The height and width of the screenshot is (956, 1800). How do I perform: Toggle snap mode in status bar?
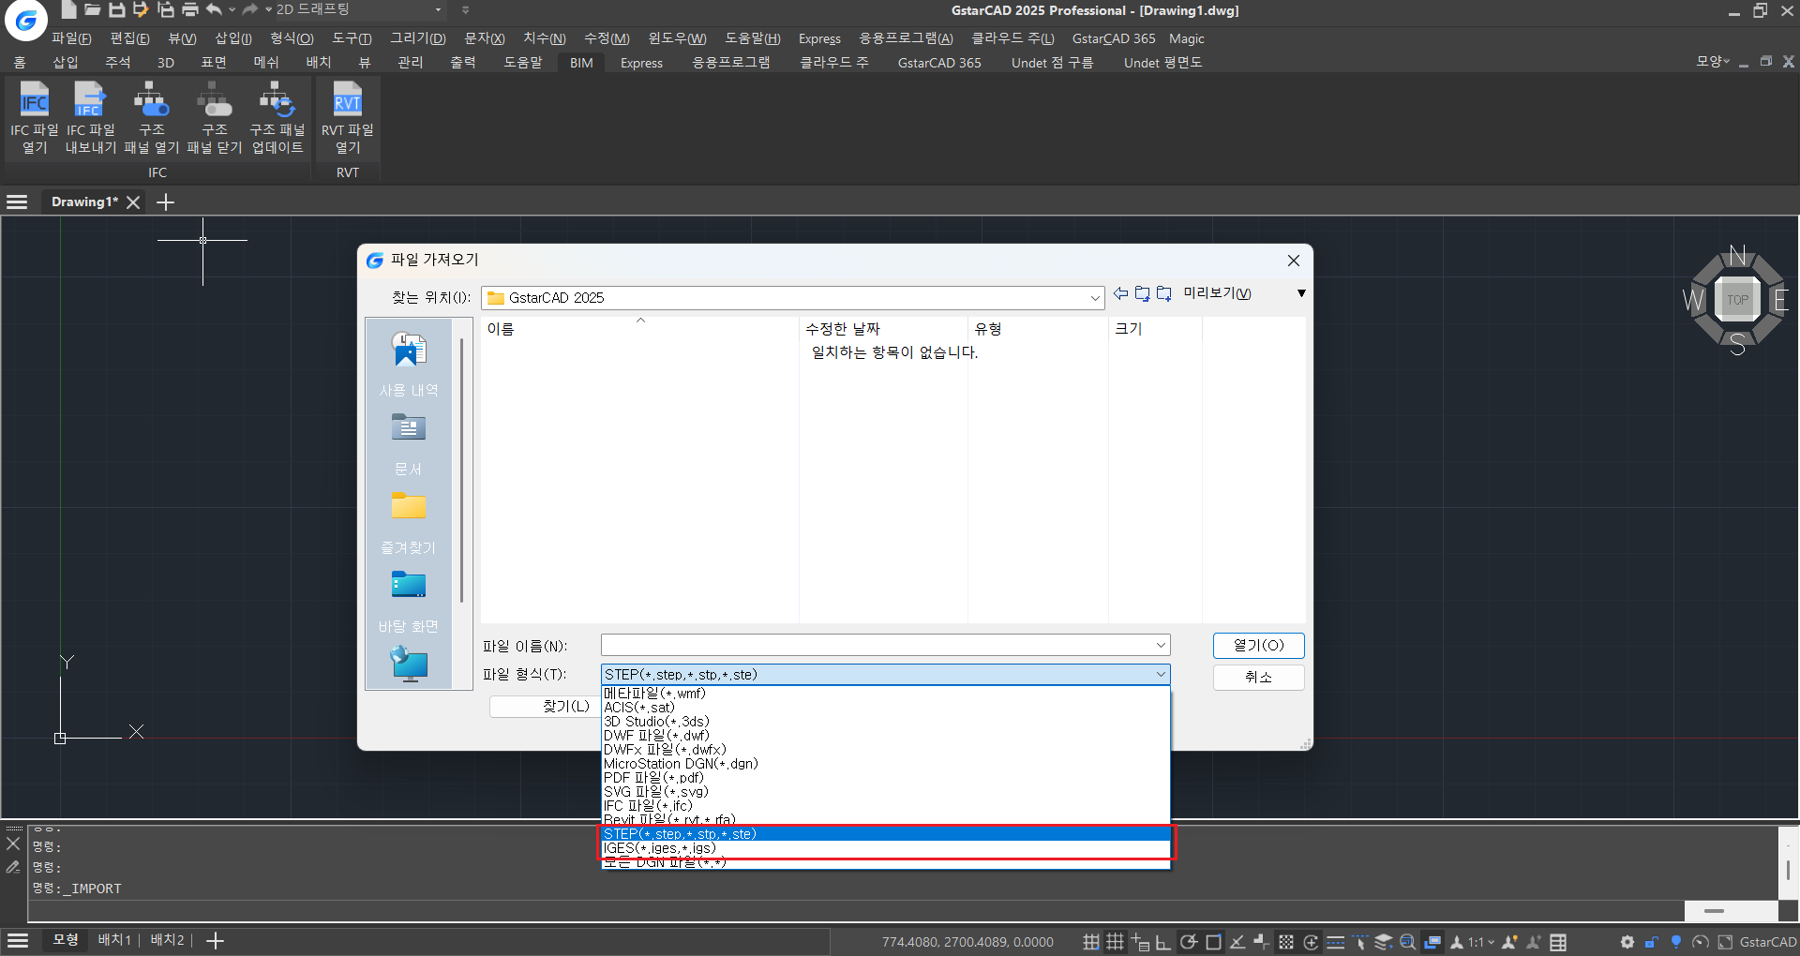coord(1091,942)
